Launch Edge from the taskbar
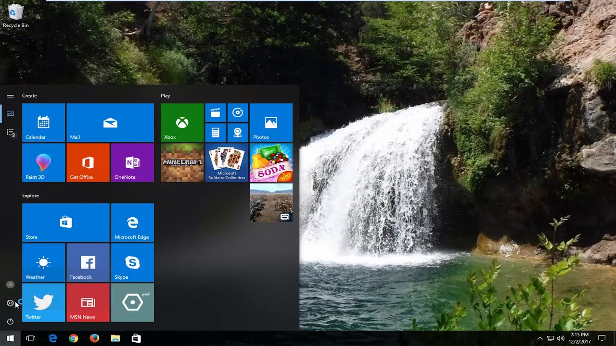Viewport: 616px width, 346px height. 52,338
